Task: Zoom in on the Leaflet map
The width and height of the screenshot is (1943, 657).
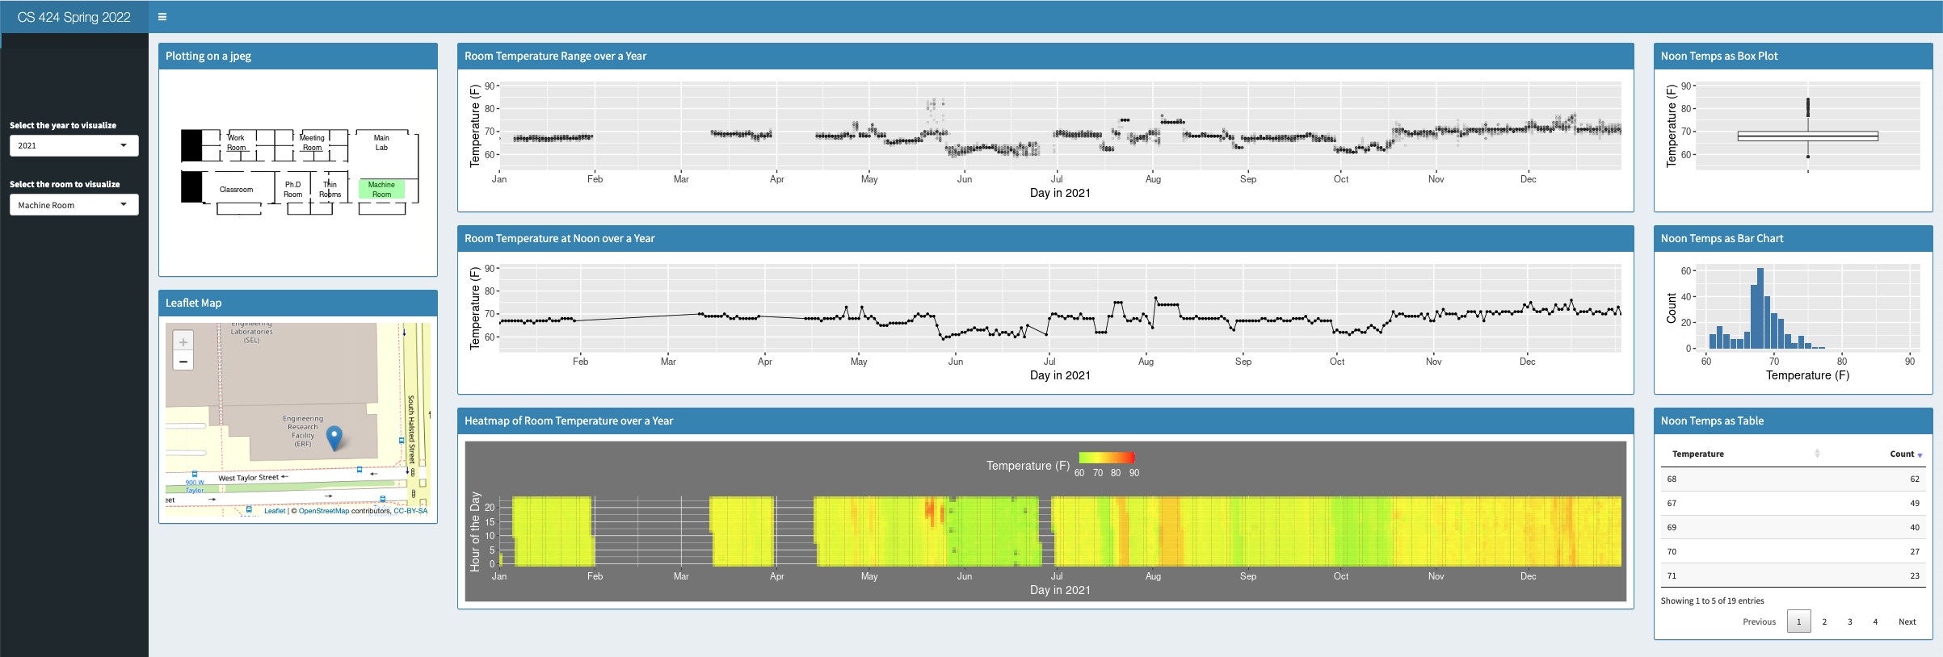Action: [x=183, y=342]
